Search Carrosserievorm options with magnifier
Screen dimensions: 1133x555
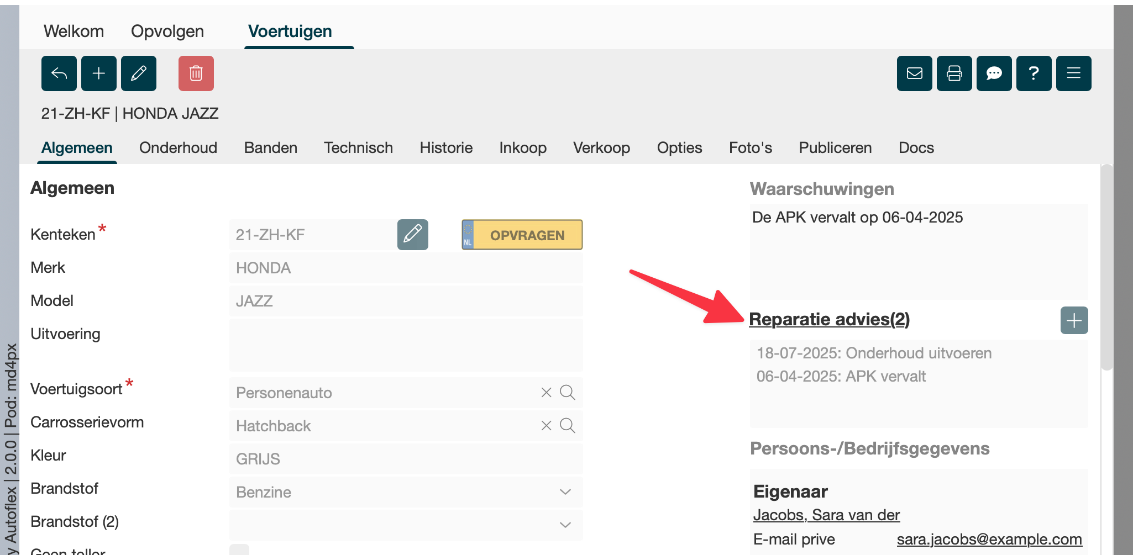tap(568, 426)
